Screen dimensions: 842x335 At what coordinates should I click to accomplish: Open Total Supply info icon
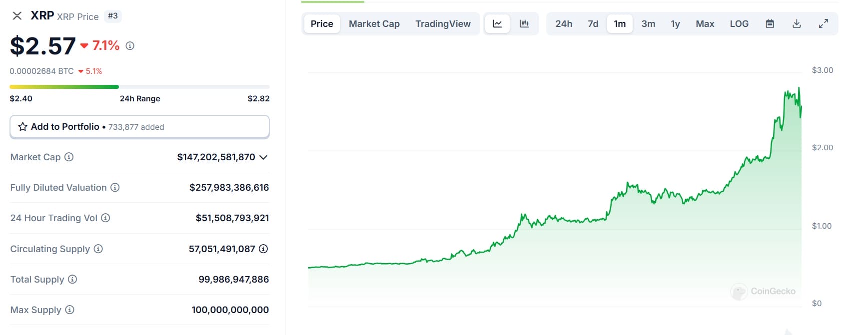tap(72, 279)
